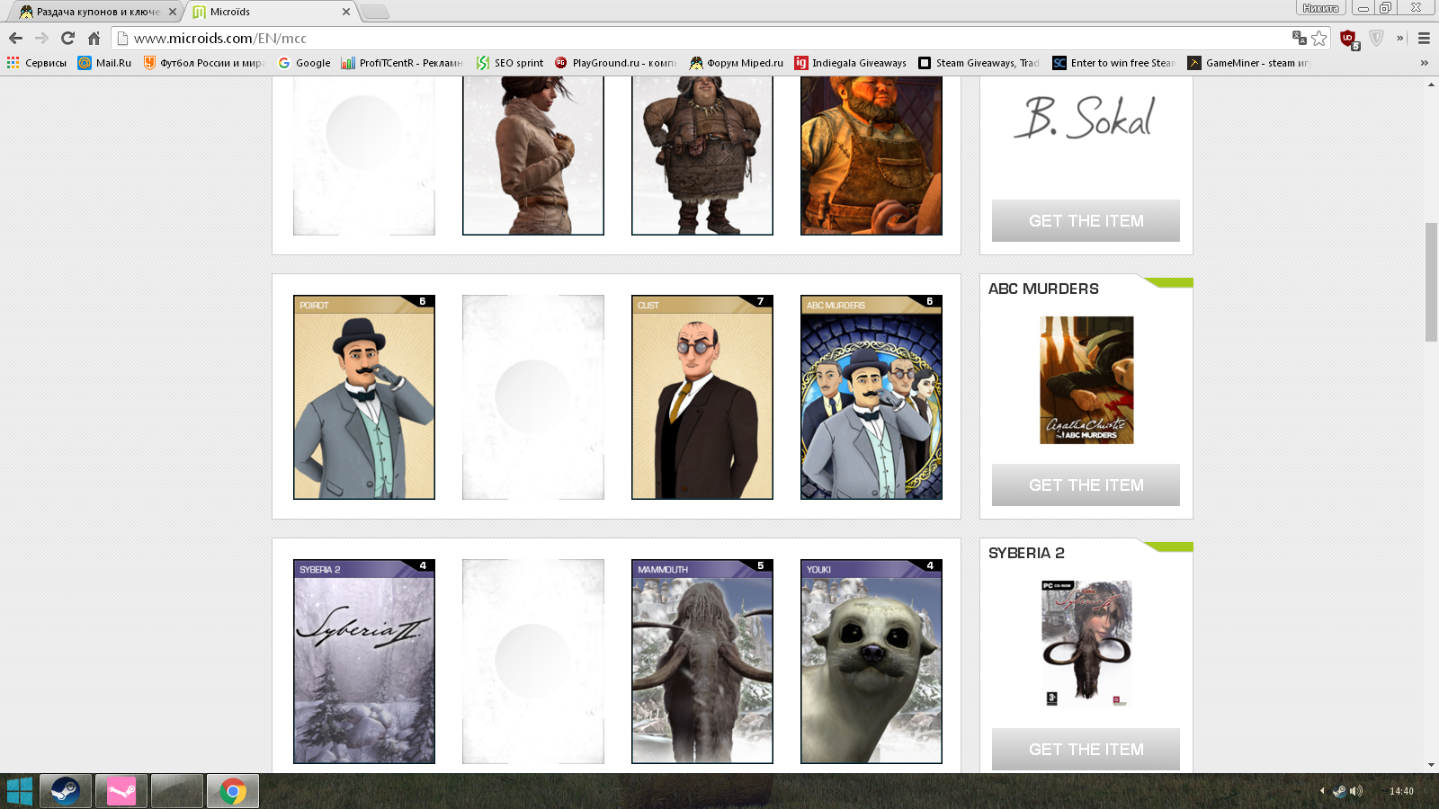Bookmark this page with the star icon
Screen dimensions: 1439x809
pyautogui.click(x=1319, y=38)
